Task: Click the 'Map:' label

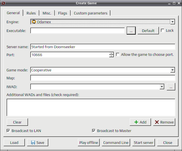Action: click(x=11, y=78)
